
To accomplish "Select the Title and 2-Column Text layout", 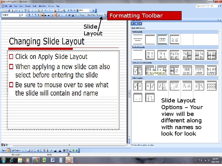I will 175,39.
